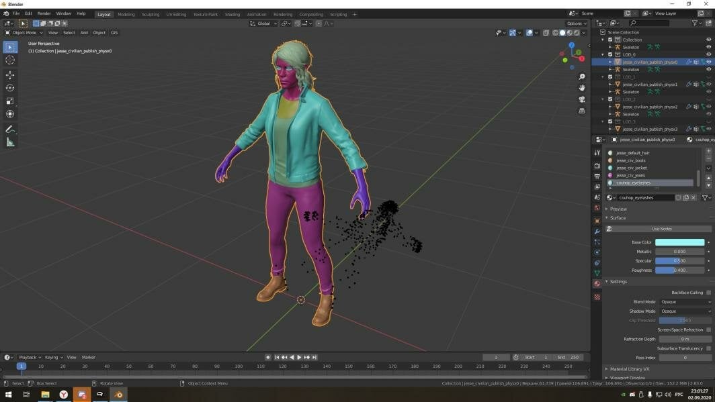This screenshot has height=402, width=715.
Task: Open the timeline Keying menu
Action: (x=53, y=358)
